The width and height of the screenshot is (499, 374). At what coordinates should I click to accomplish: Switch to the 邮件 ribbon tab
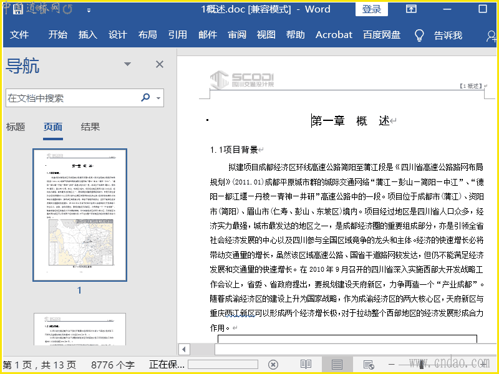tap(208, 34)
